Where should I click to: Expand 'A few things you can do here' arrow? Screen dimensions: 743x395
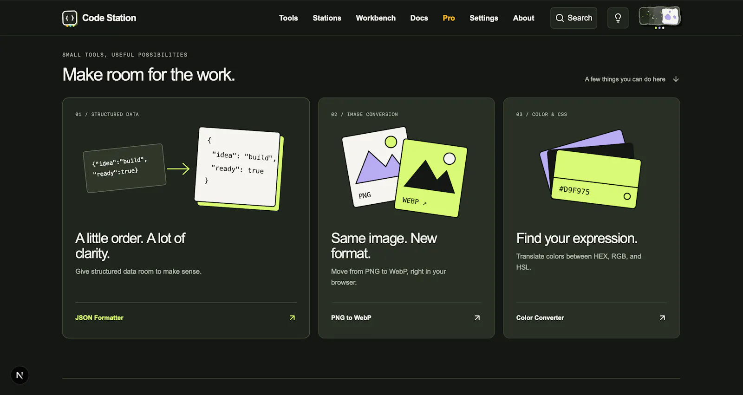[676, 79]
